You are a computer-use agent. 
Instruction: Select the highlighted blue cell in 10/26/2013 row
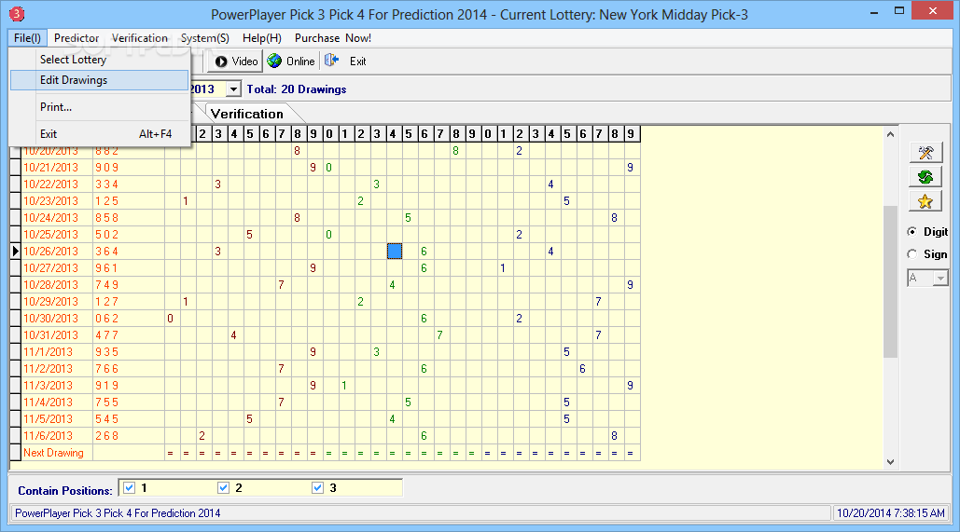(395, 251)
